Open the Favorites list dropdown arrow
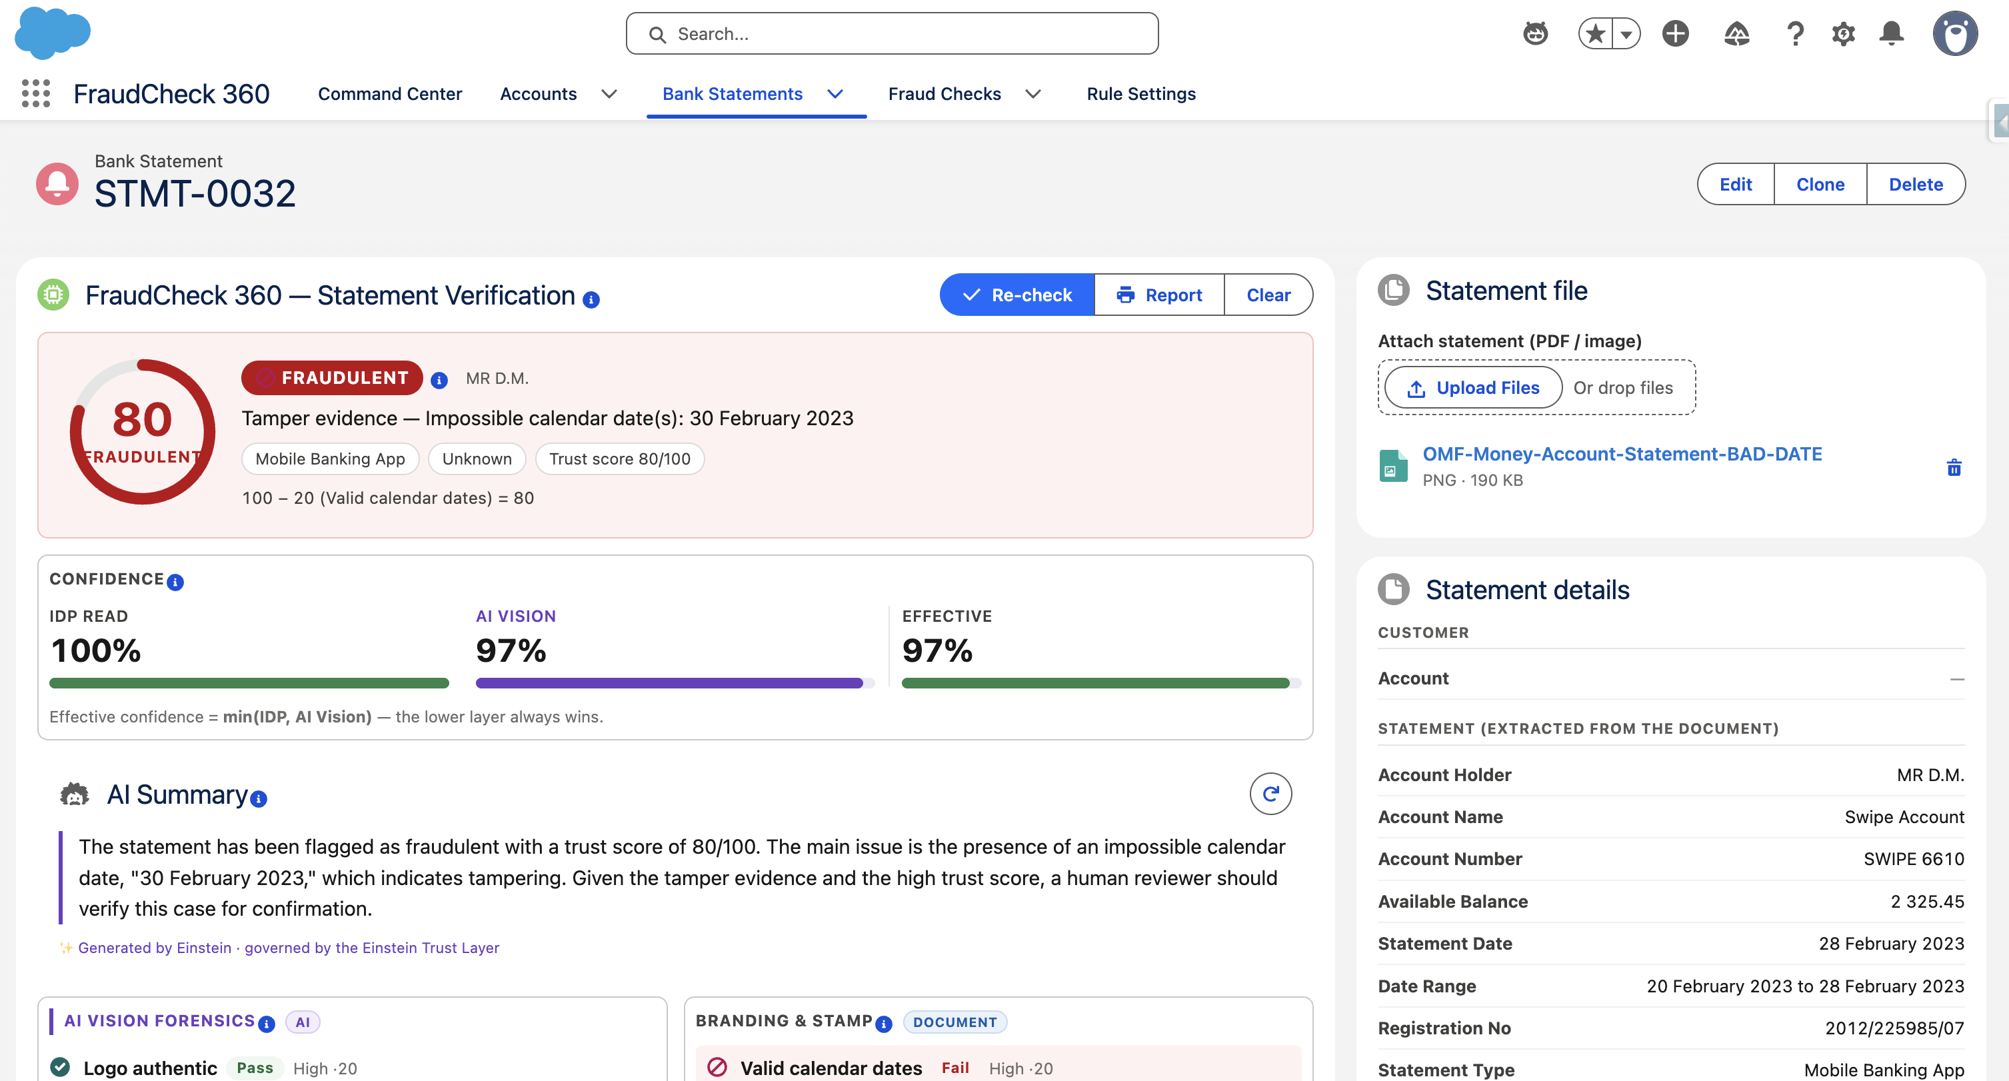2009x1081 pixels. coord(1627,33)
